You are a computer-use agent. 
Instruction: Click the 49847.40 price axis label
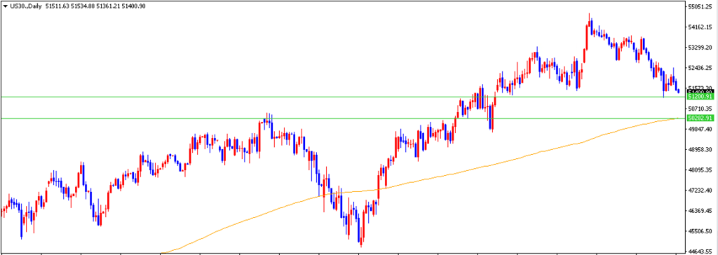click(700, 129)
